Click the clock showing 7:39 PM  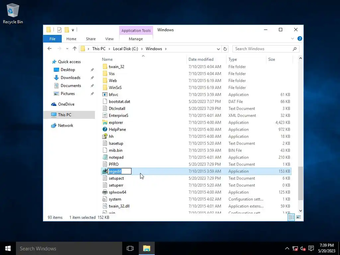[x=327, y=245]
